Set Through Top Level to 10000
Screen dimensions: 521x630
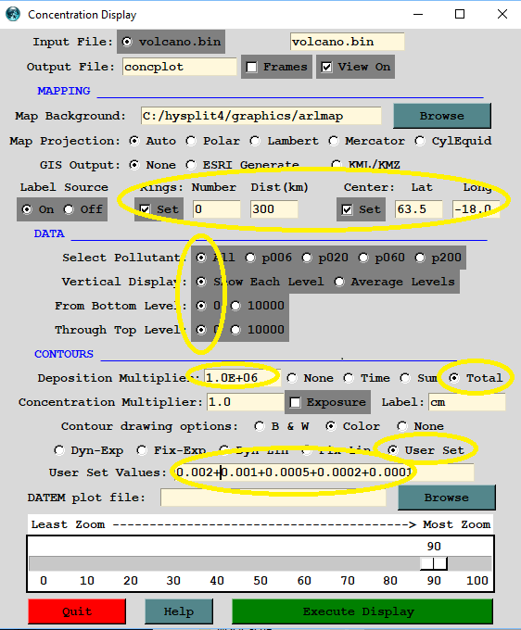[235, 330]
